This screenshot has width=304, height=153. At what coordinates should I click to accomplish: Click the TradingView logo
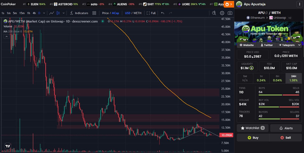coord(8,146)
